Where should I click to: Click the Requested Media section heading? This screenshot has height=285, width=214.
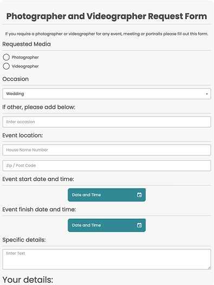click(27, 44)
